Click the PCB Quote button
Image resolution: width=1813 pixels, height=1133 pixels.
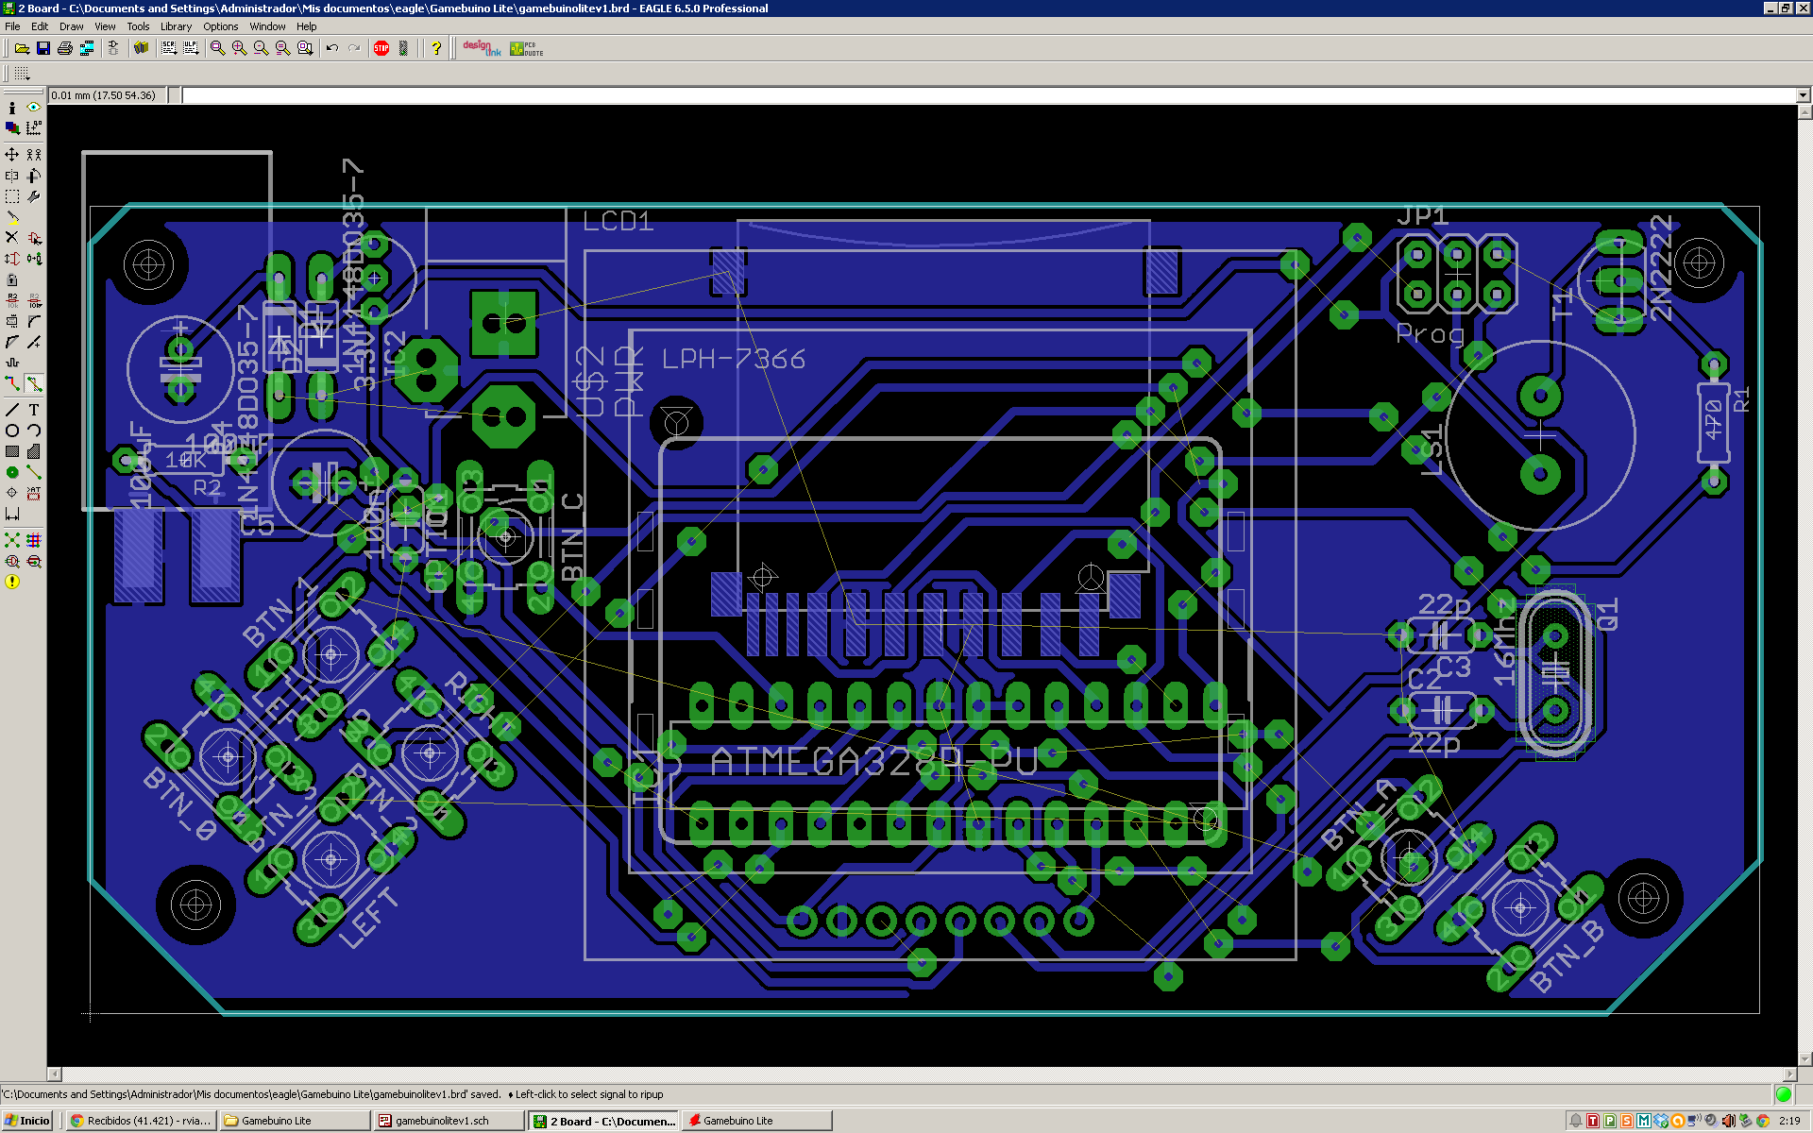[x=527, y=48]
